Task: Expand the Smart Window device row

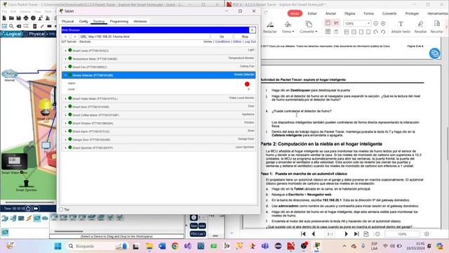Action: (159, 123)
